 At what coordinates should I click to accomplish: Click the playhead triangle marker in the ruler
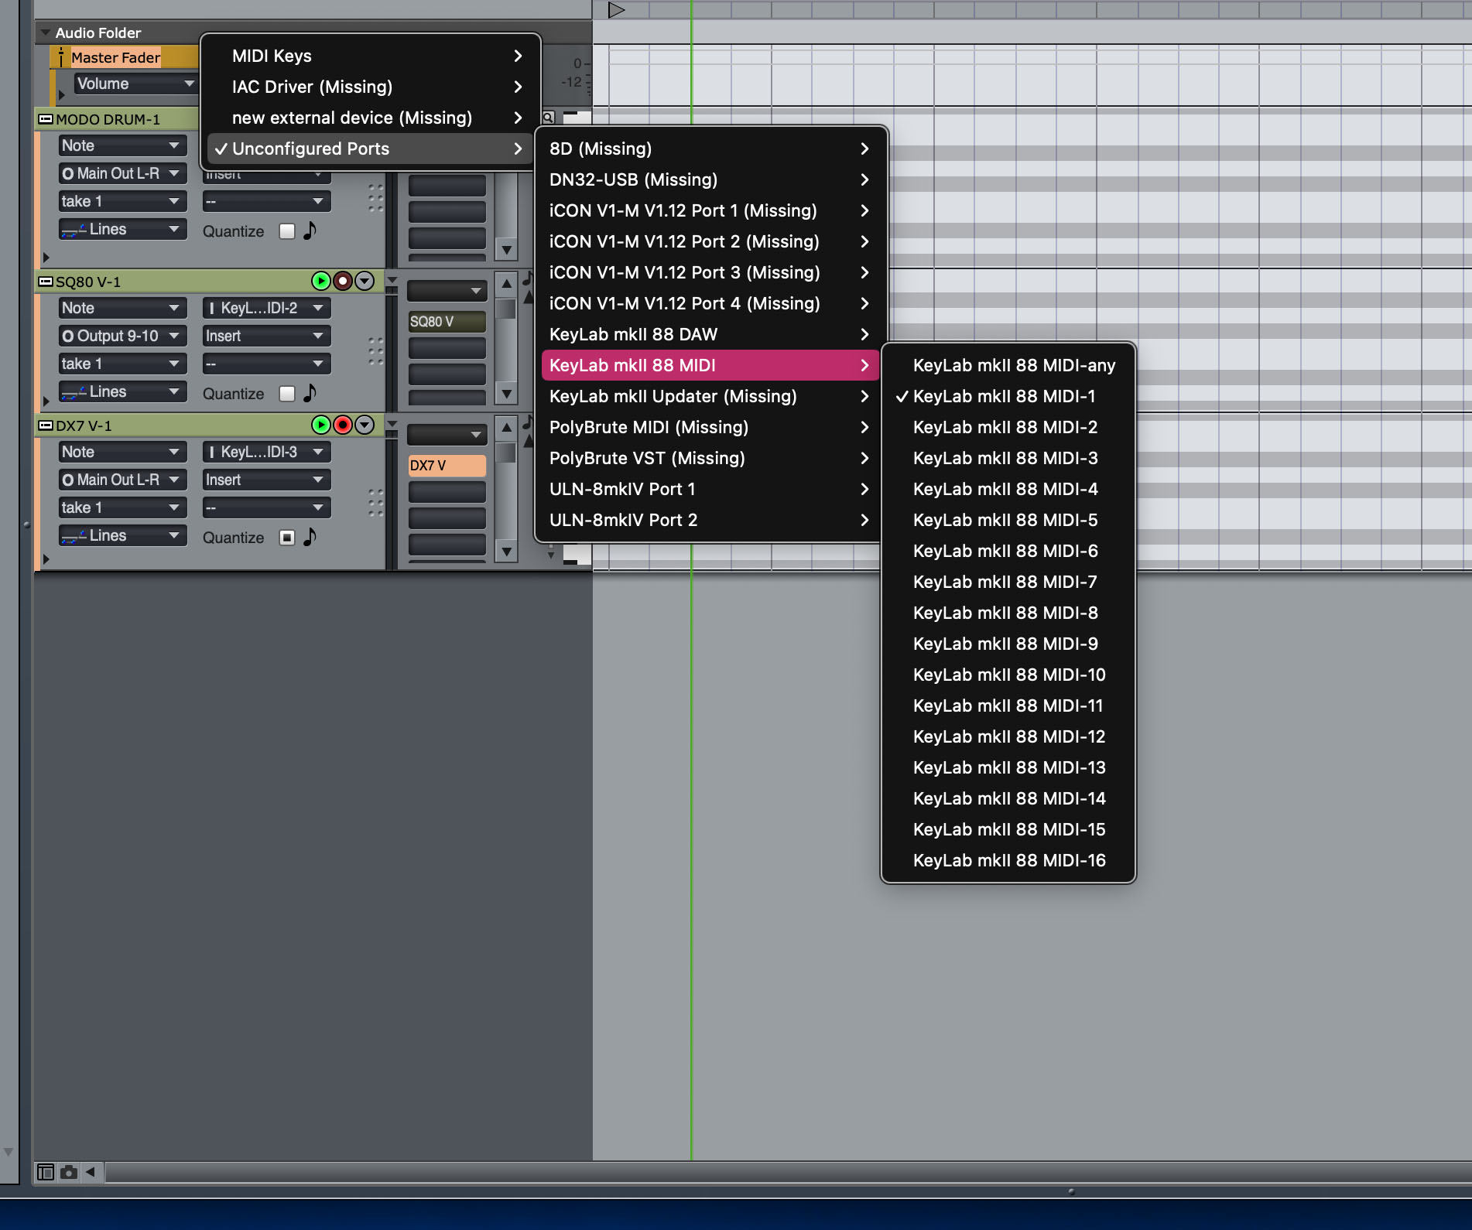[x=616, y=10]
